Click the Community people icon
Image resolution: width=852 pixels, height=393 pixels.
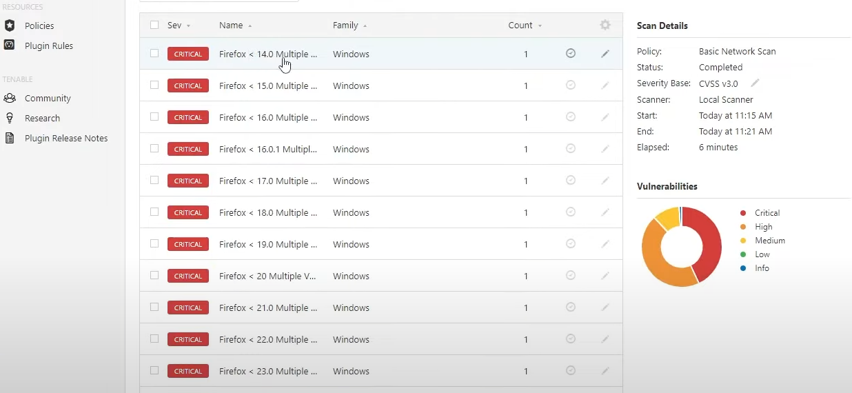click(10, 98)
